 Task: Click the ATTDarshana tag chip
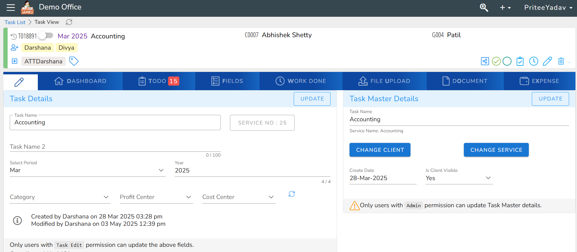pos(43,61)
